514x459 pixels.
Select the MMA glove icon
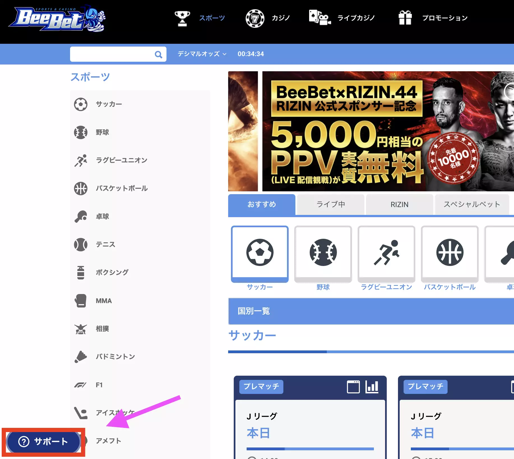[x=81, y=301]
